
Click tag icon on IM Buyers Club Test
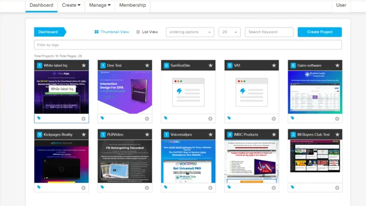coord(292,187)
